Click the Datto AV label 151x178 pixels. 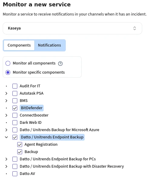pyautogui.click(x=27, y=174)
